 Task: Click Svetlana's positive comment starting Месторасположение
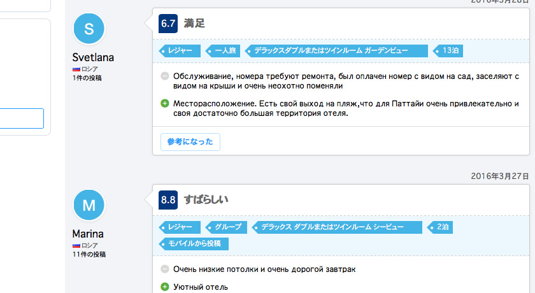pos(346,108)
